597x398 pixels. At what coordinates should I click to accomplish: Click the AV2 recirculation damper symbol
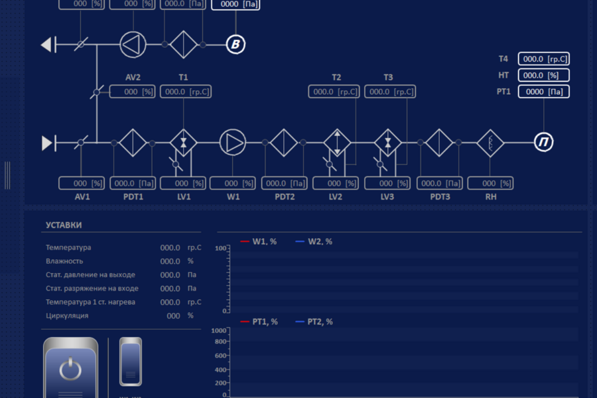pos(97,92)
